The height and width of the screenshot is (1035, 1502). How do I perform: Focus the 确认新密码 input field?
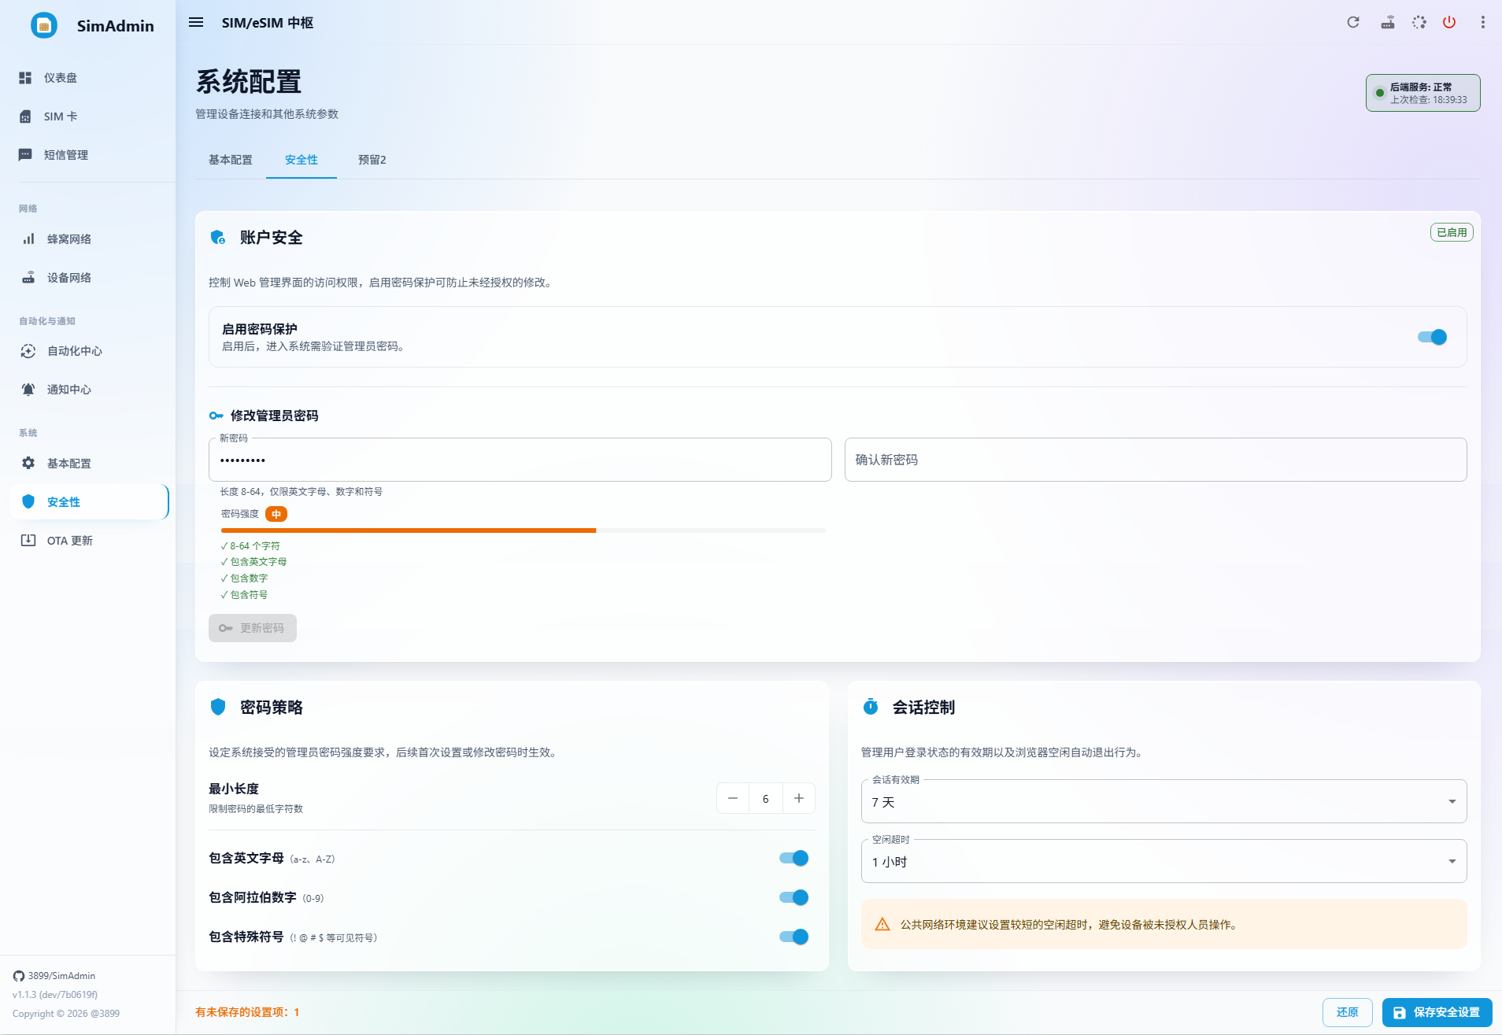coord(1156,460)
